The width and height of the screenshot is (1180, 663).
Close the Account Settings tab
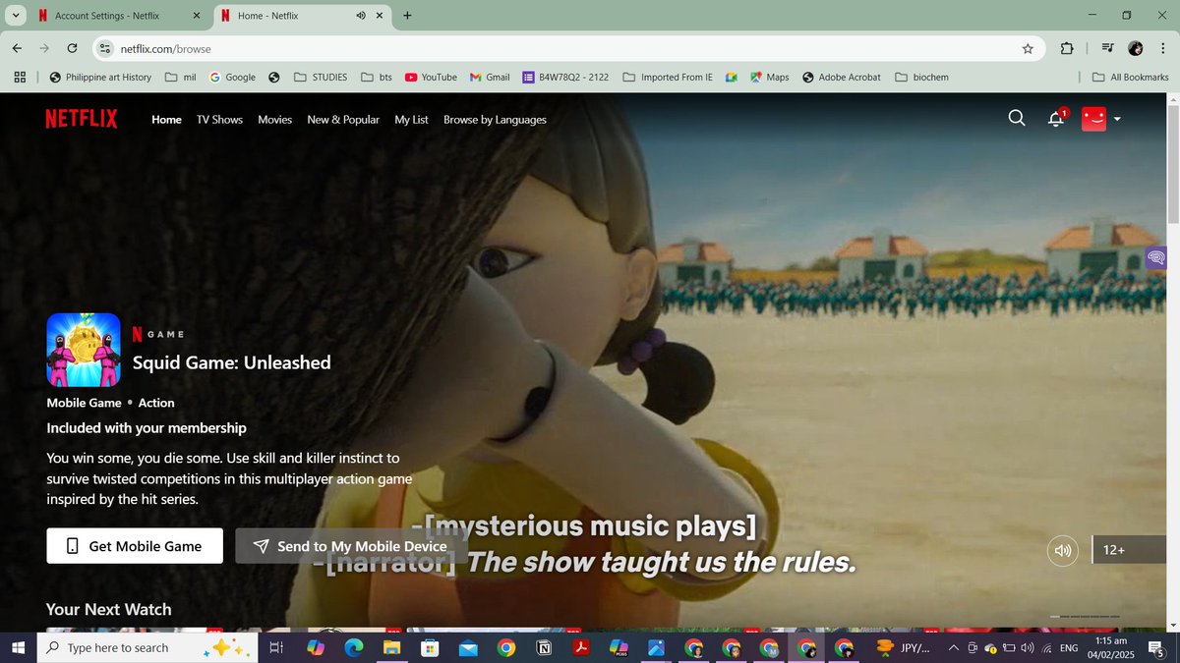196,16
